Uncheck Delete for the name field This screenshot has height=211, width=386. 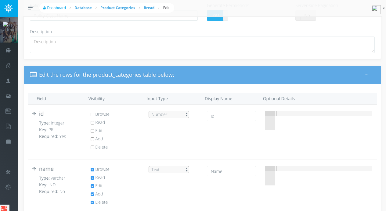pos(92,202)
